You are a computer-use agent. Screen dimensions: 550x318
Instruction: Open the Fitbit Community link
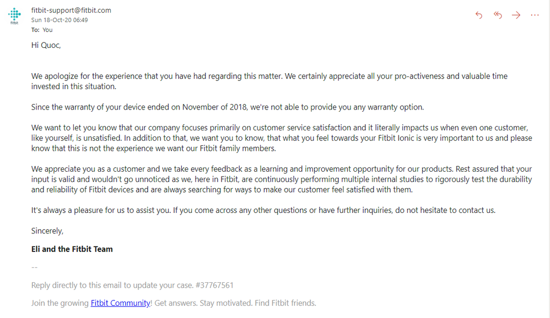120,303
